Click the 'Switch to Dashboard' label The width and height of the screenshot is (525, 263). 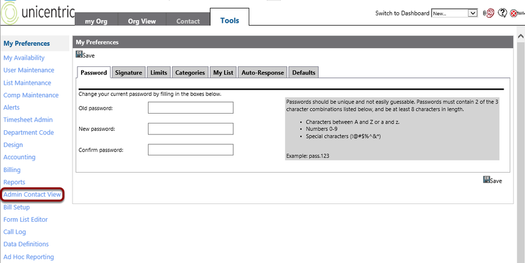402,14
